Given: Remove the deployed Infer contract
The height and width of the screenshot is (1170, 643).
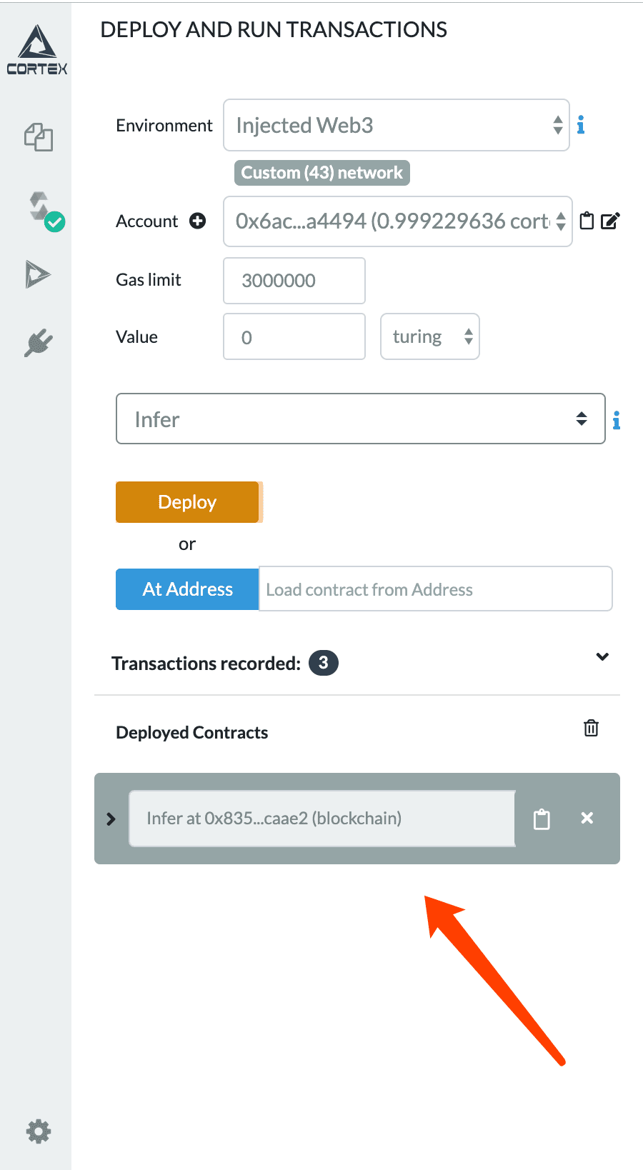Looking at the screenshot, I should point(587,818).
